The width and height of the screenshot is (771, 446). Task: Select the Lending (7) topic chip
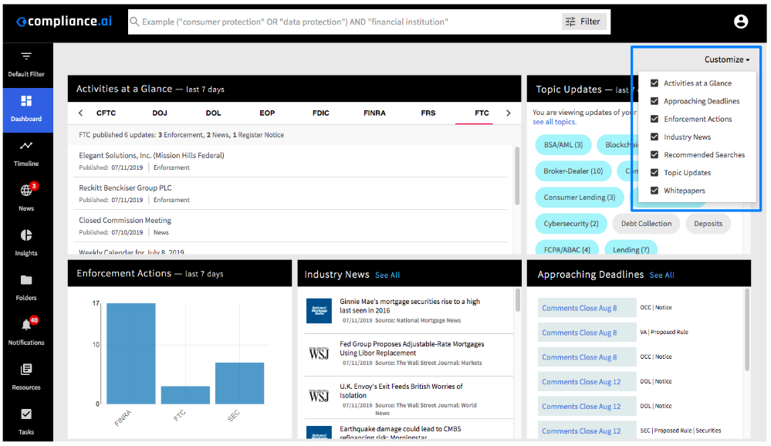631,248
